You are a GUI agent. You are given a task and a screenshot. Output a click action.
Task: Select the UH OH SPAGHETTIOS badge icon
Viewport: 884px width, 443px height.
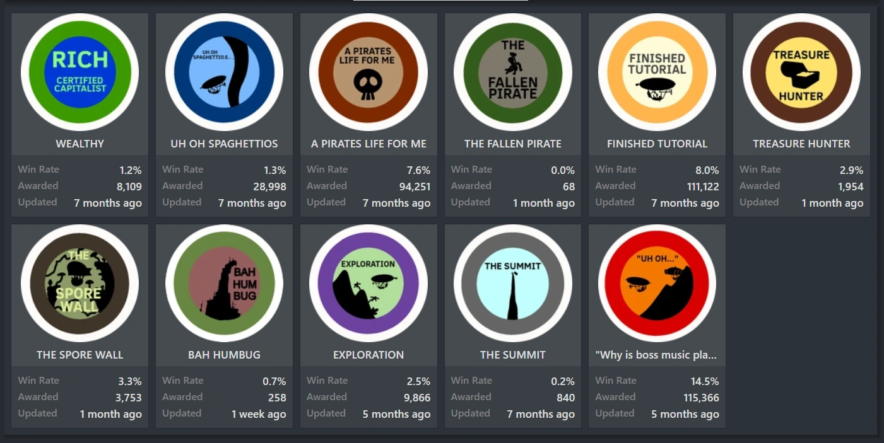pyautogui.click(x=224, y=72)
